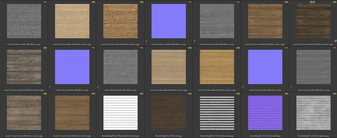Click the pencil icon on wood-139_oak-knotty_s.png
337x138 pixels.
tap(98, 87)
